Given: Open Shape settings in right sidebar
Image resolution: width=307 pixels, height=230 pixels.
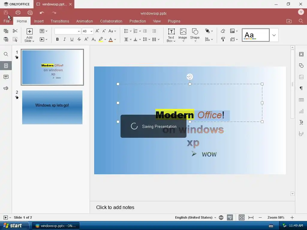Looking at the screenshot, I should pos(301,66).
